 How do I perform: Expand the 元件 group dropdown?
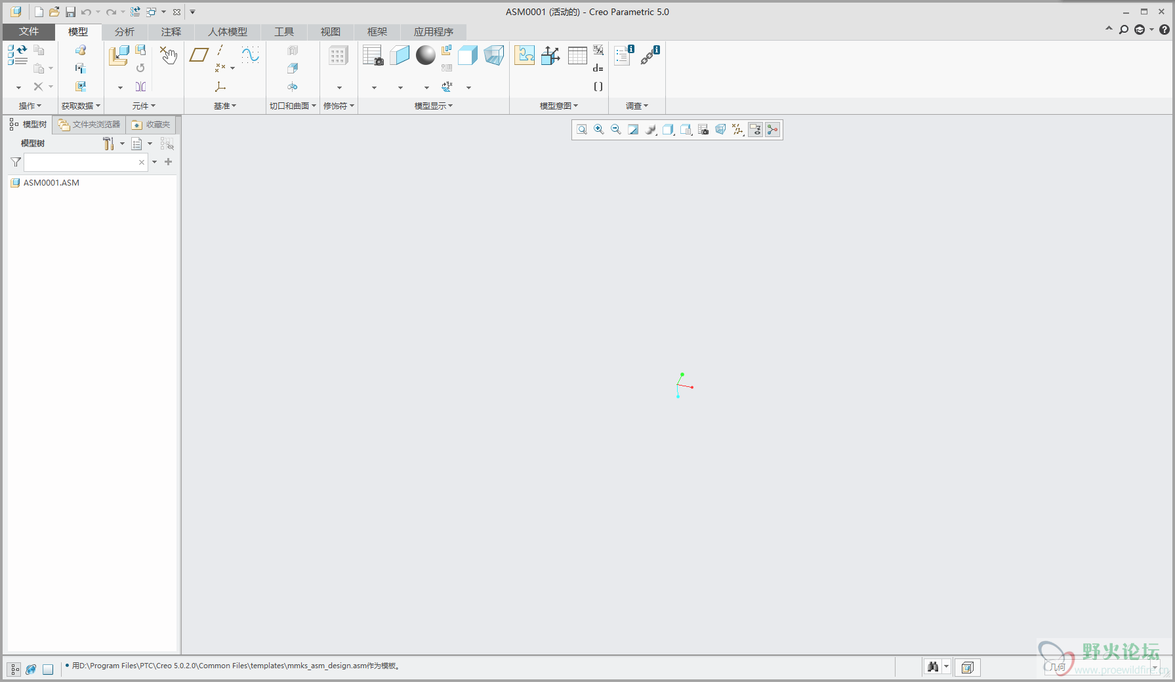pyautogui.click(x=144, y=106)
